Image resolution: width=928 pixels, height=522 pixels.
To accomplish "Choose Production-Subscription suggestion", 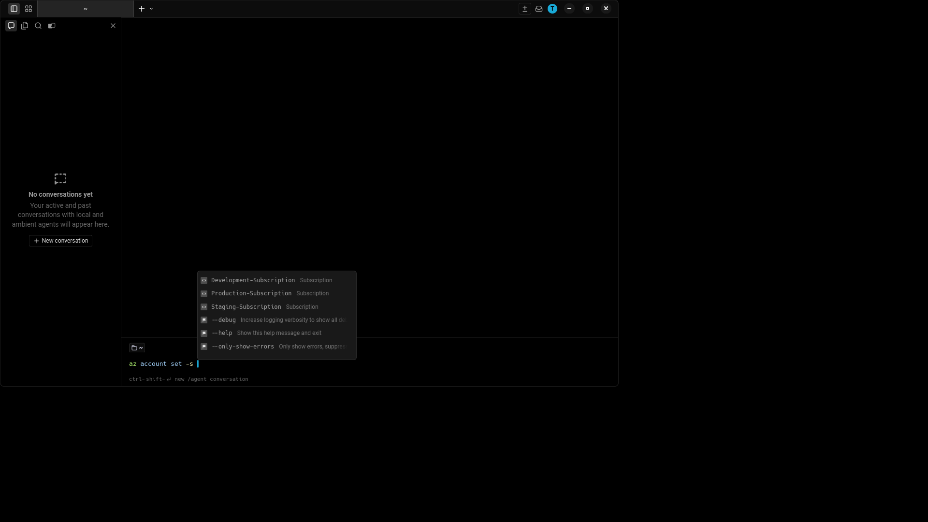I will [x=277, y=293].
